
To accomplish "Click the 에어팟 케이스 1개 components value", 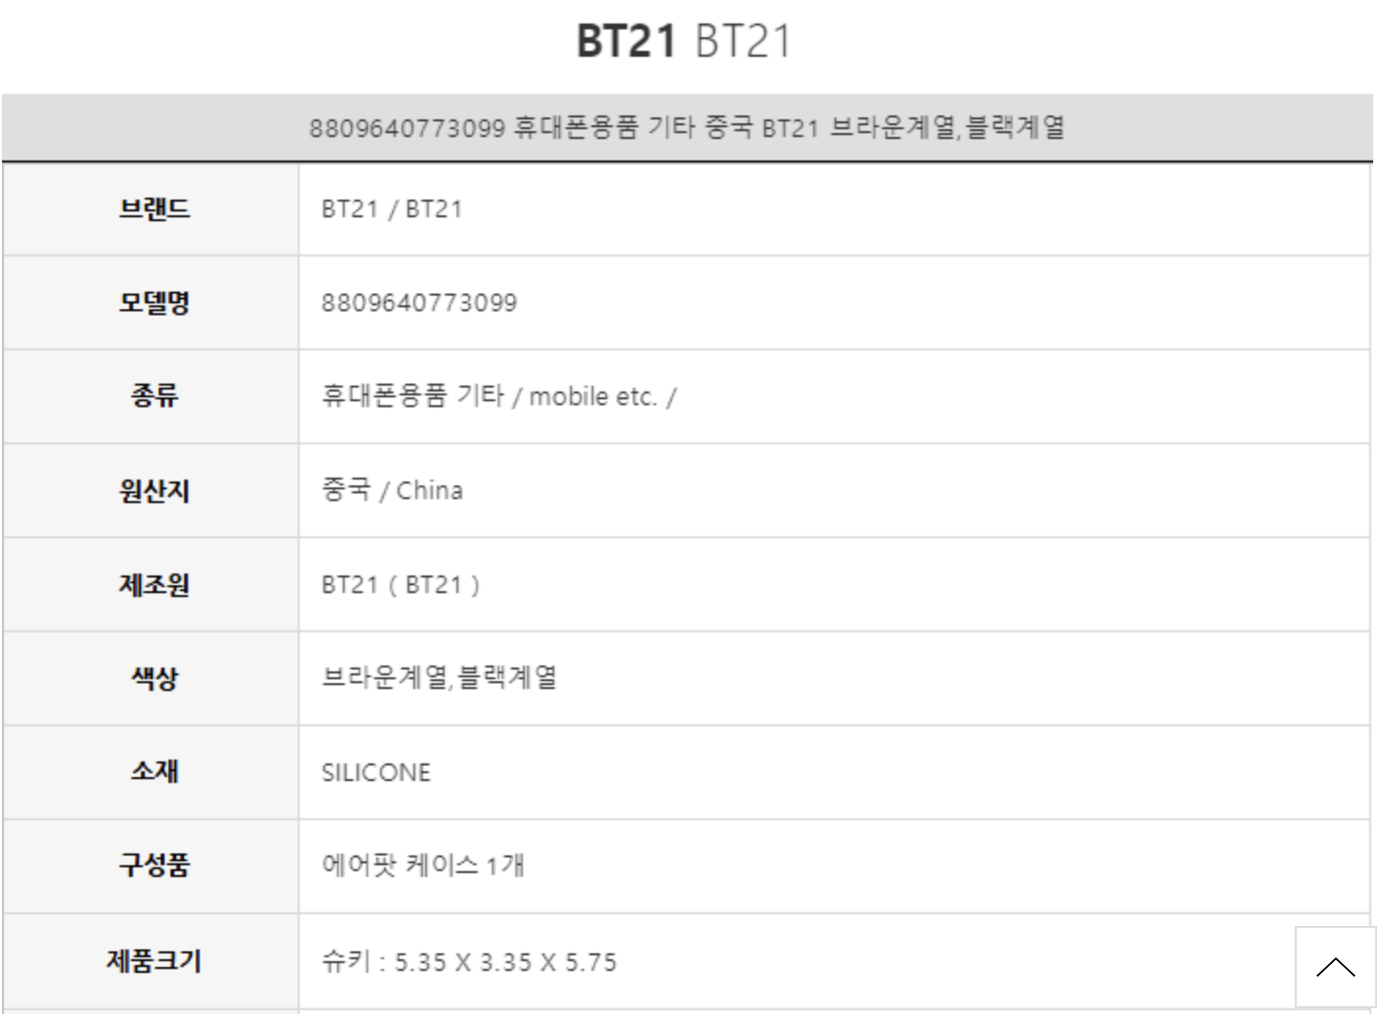I will [423, 865].
